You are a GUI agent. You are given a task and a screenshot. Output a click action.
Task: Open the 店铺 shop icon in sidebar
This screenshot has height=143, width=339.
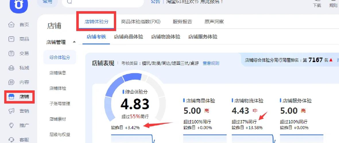tap(11, 97)
